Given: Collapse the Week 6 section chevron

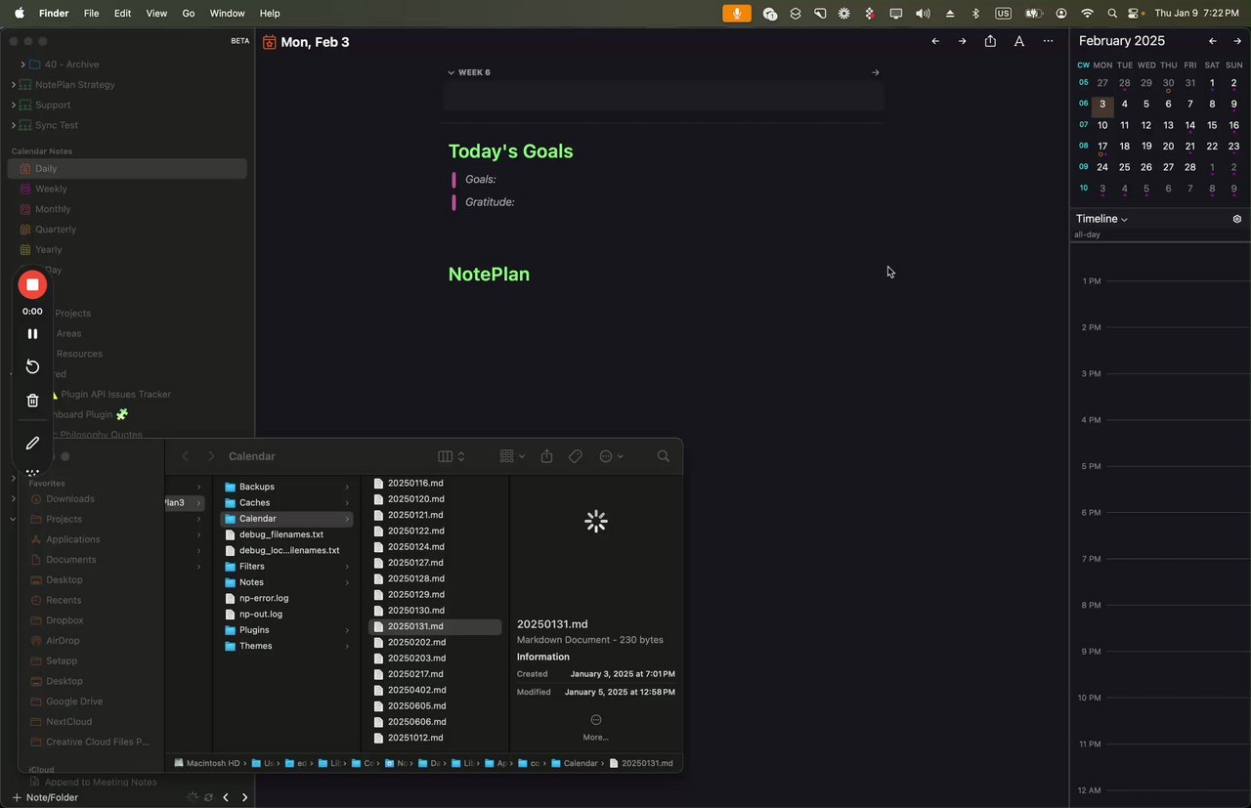Looking at the screenshot, I should pyautogui.click(x=451, y=72).
